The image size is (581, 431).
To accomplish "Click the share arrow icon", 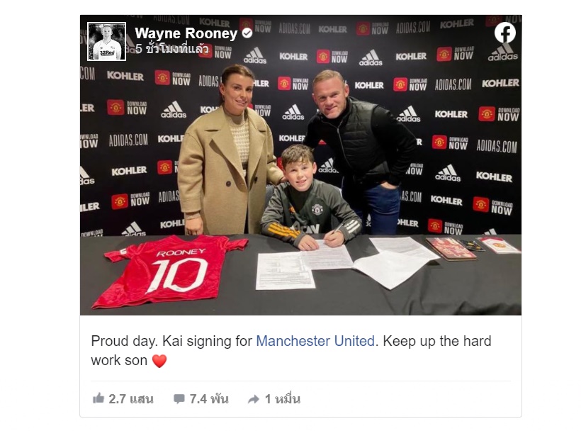I will pyautogui.click(x=254, y=399).
